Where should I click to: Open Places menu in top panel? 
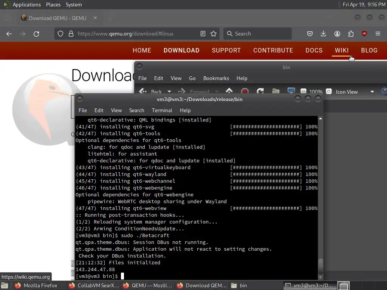[x=53, y=5]
